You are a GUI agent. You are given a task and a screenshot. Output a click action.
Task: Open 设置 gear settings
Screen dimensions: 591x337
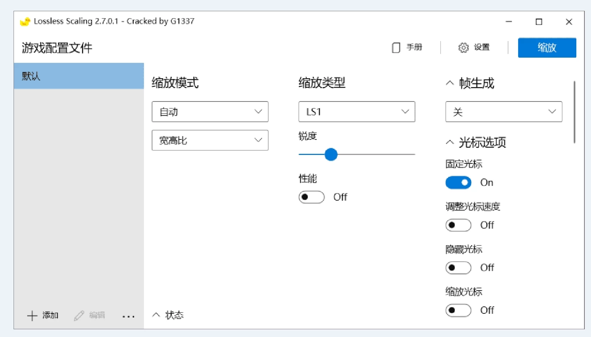(463, 48)
